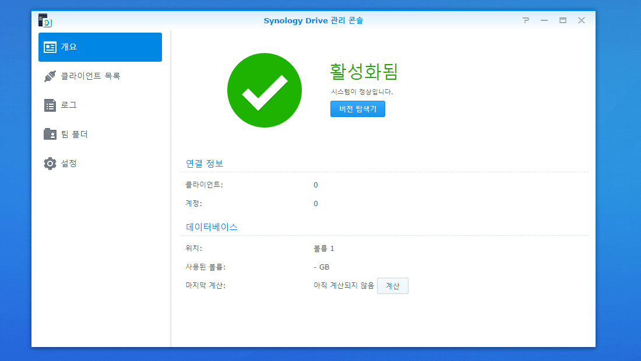Click the 데이터베이스 section heading
Screen dimensions: 641x361
[x=212, y=227]
